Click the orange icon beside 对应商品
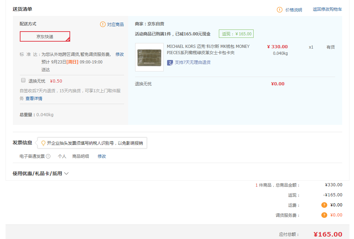Viewport: 354px width, 239px height. tap(103, 24)
